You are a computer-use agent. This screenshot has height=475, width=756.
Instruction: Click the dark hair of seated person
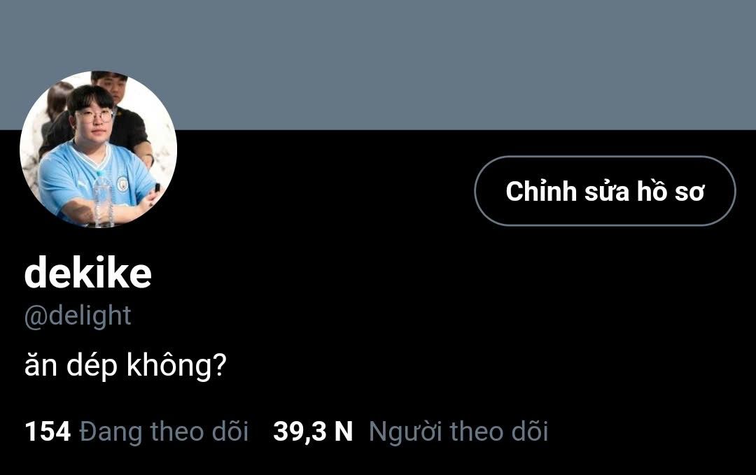click(90, 97)
